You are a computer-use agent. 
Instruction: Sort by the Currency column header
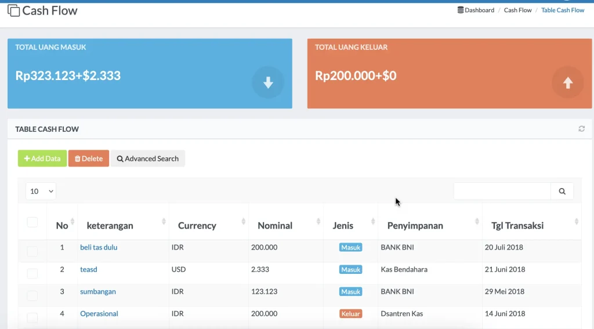tap(197, 226)
